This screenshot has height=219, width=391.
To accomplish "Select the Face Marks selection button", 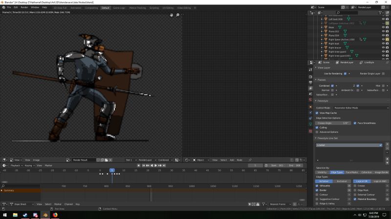I will [x=351, y=172].
